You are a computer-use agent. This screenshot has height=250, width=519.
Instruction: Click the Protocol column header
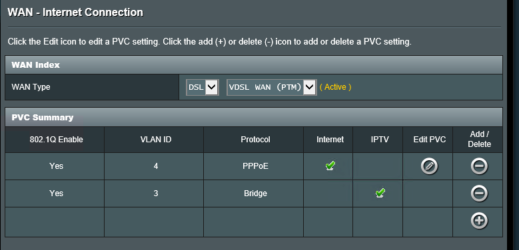click(x=255, y=140)
